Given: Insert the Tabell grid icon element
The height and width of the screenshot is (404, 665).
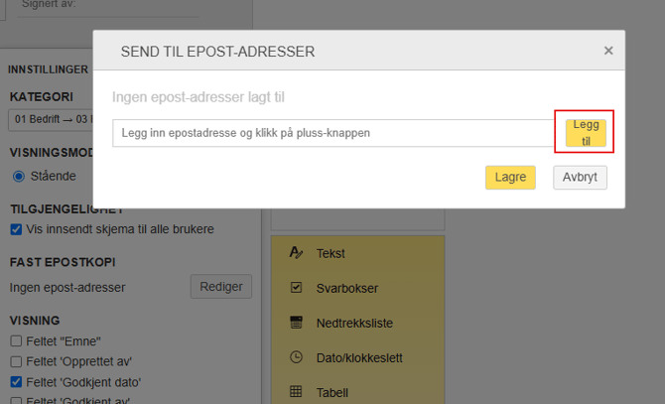Looking at the screenshot, I should coord(296,392).
